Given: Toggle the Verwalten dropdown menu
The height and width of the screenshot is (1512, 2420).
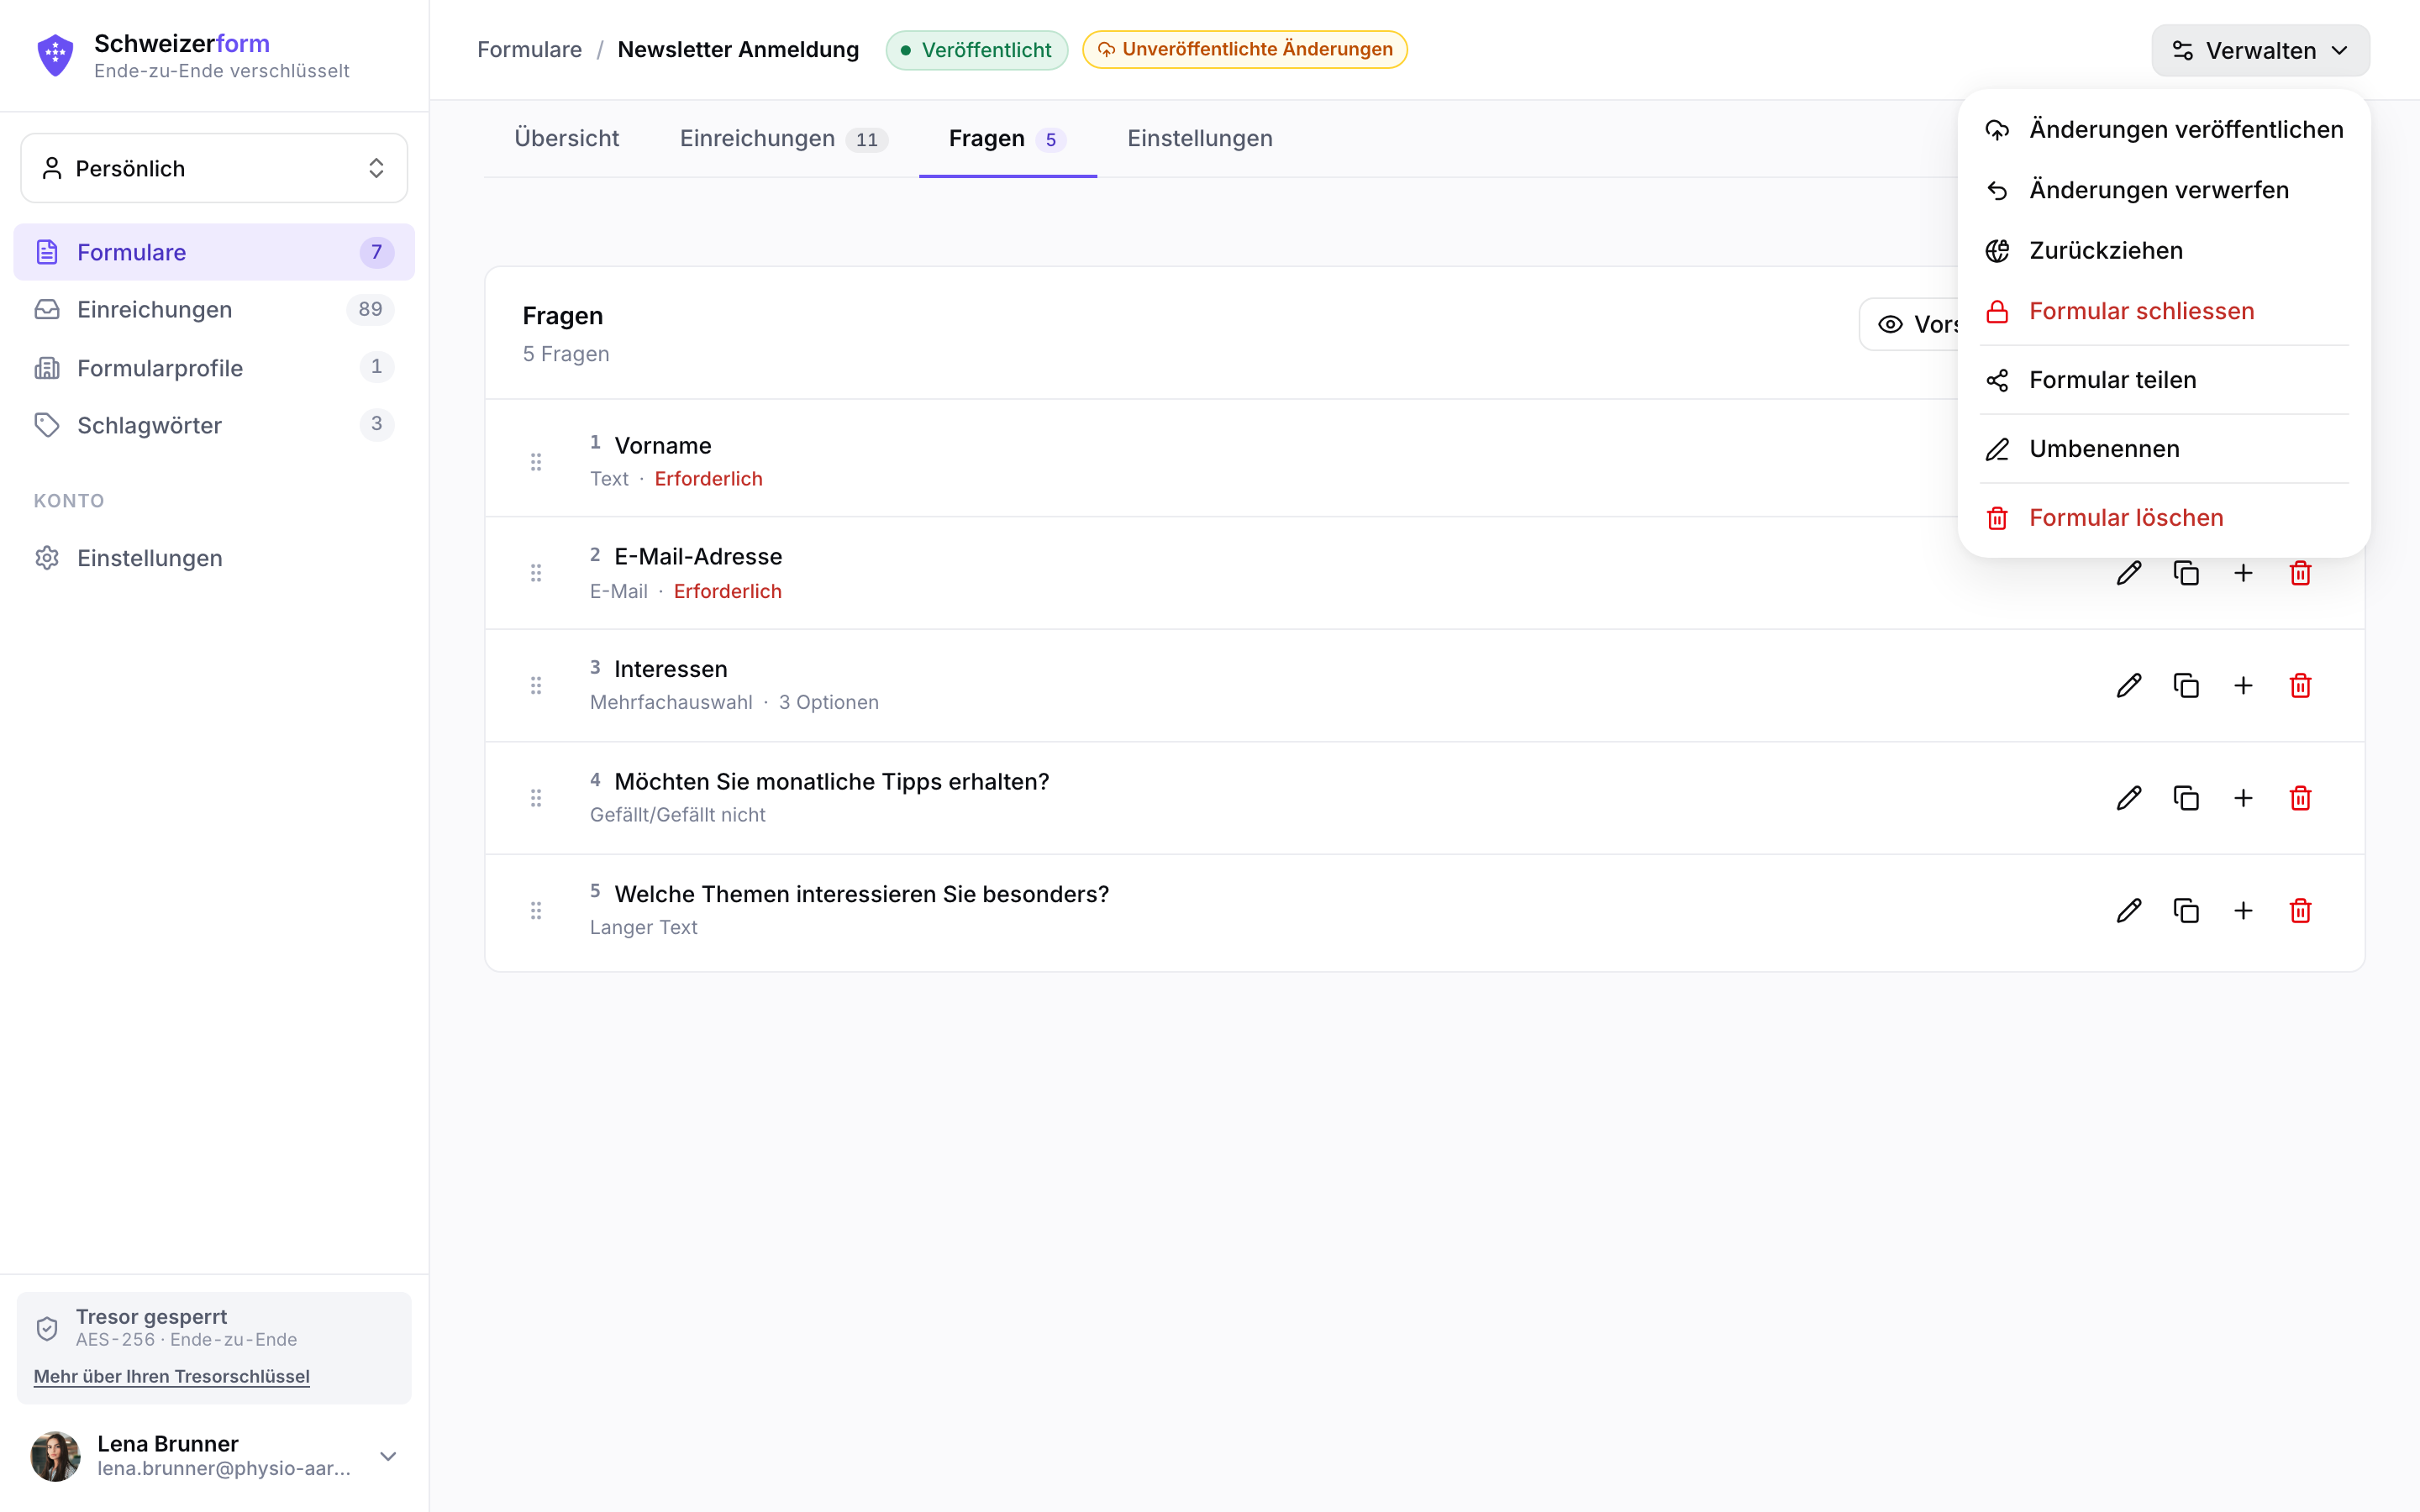Looking at the screenshot, I should pyautogui.click(x=2260, y=50).
